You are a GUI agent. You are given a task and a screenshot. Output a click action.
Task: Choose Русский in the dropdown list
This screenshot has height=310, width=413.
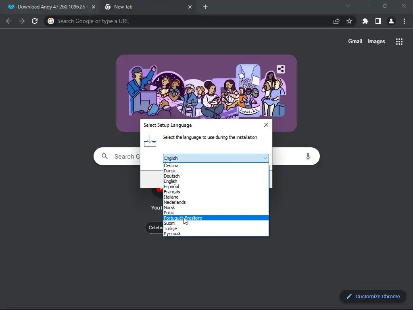pyautogui.click(x=216, y=234)
